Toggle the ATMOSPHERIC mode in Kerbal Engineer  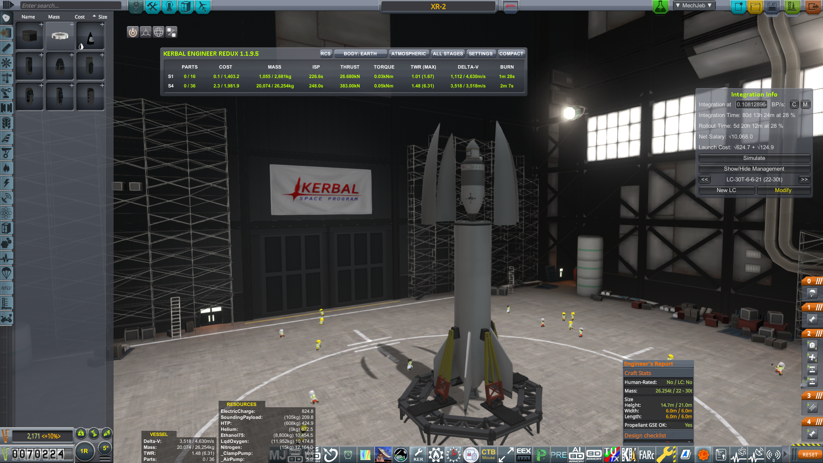click(x=408, y=54)
